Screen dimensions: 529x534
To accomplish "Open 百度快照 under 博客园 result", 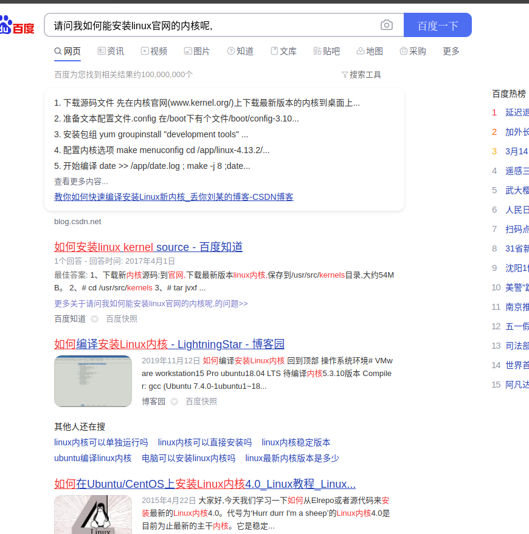I will (201, 402).
